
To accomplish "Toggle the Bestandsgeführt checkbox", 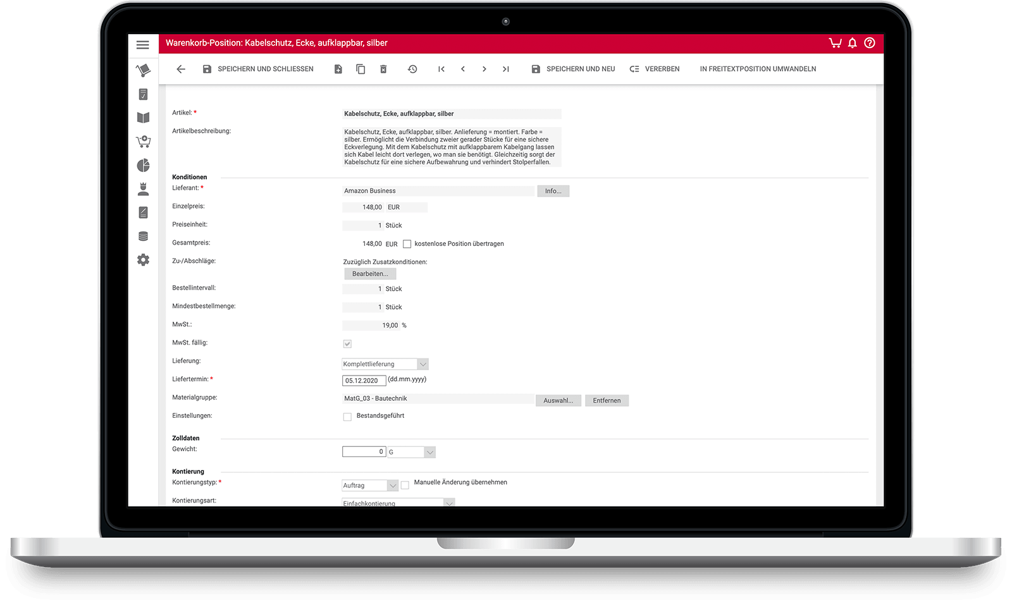I will click(x=347, y=417).
